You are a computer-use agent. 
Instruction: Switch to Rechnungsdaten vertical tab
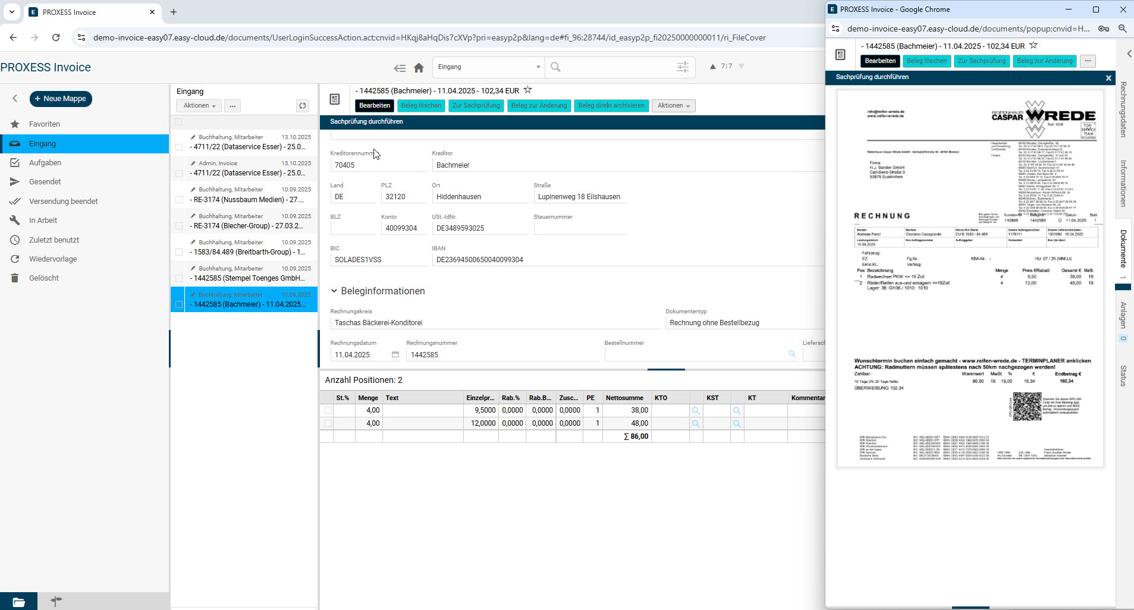[1123, 110]
